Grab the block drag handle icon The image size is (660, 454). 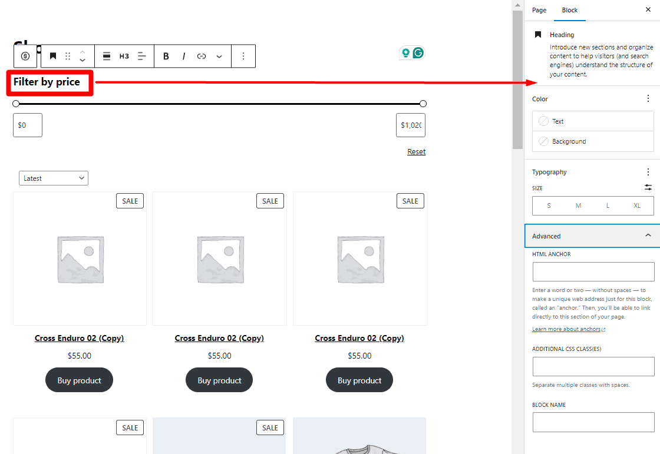[67, 56]
